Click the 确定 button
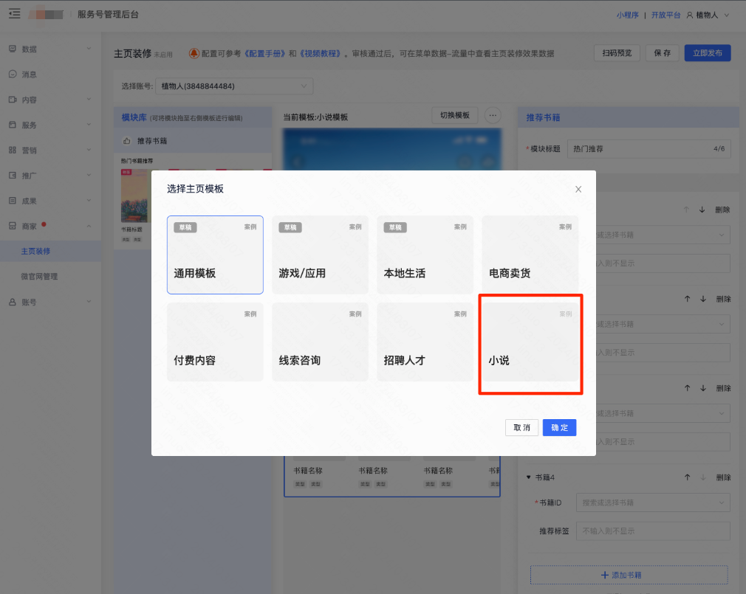The height and width of the screenshot is (594, 746). pos(559,428)
